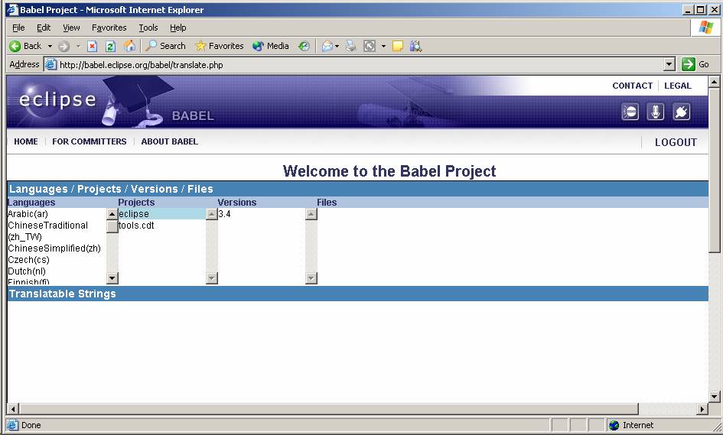Select Czech(cs) language
This screenshot has width=723, height=435.
tap(28, 260)
